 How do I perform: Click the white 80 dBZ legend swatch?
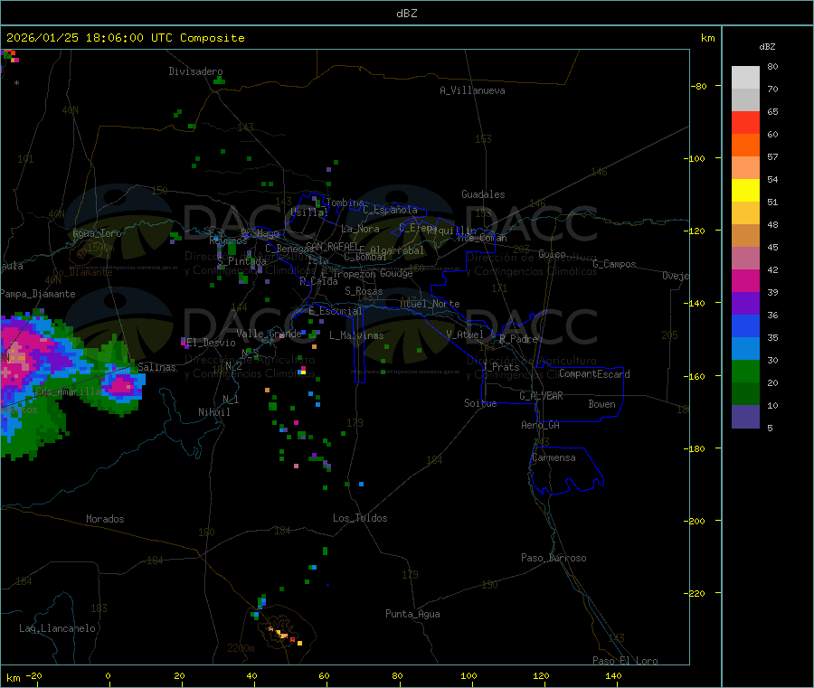click(x=745, y=78)
